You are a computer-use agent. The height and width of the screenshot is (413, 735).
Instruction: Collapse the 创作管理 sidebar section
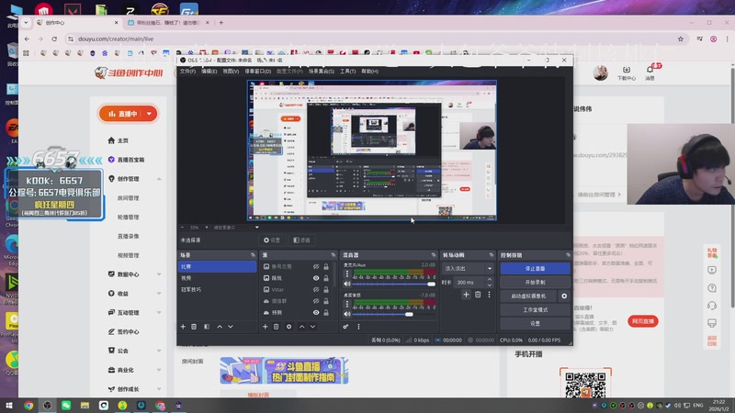click(159, 179)
